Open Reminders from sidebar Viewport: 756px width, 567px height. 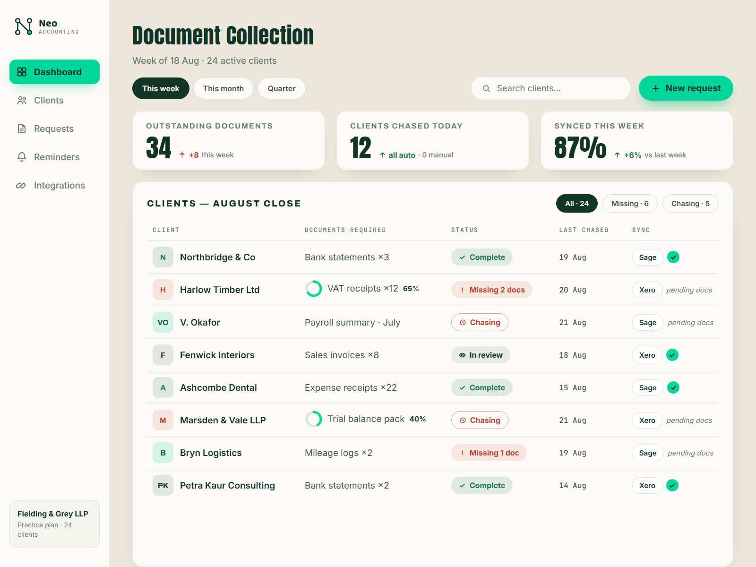click(x=54, y=157)
